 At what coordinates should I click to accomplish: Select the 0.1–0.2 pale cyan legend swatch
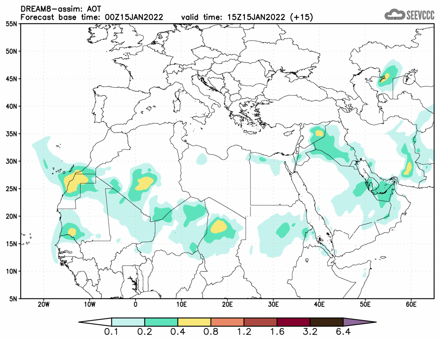(x=128, y=322)
